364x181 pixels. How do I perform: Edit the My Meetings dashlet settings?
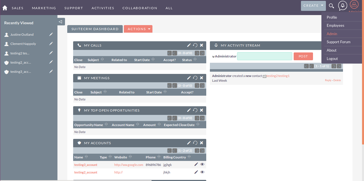point(189,78)
